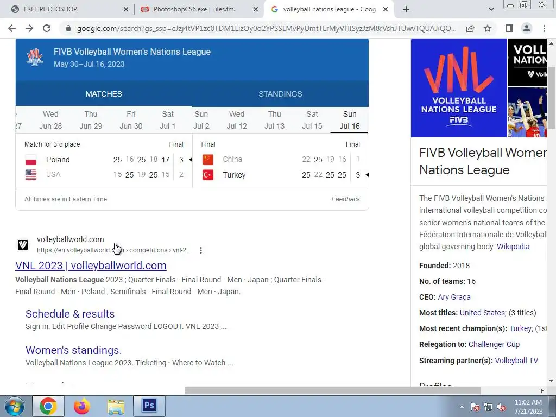
Task: Open the Windows Start button
Action: pyautogui.click(x=14, y=406)
